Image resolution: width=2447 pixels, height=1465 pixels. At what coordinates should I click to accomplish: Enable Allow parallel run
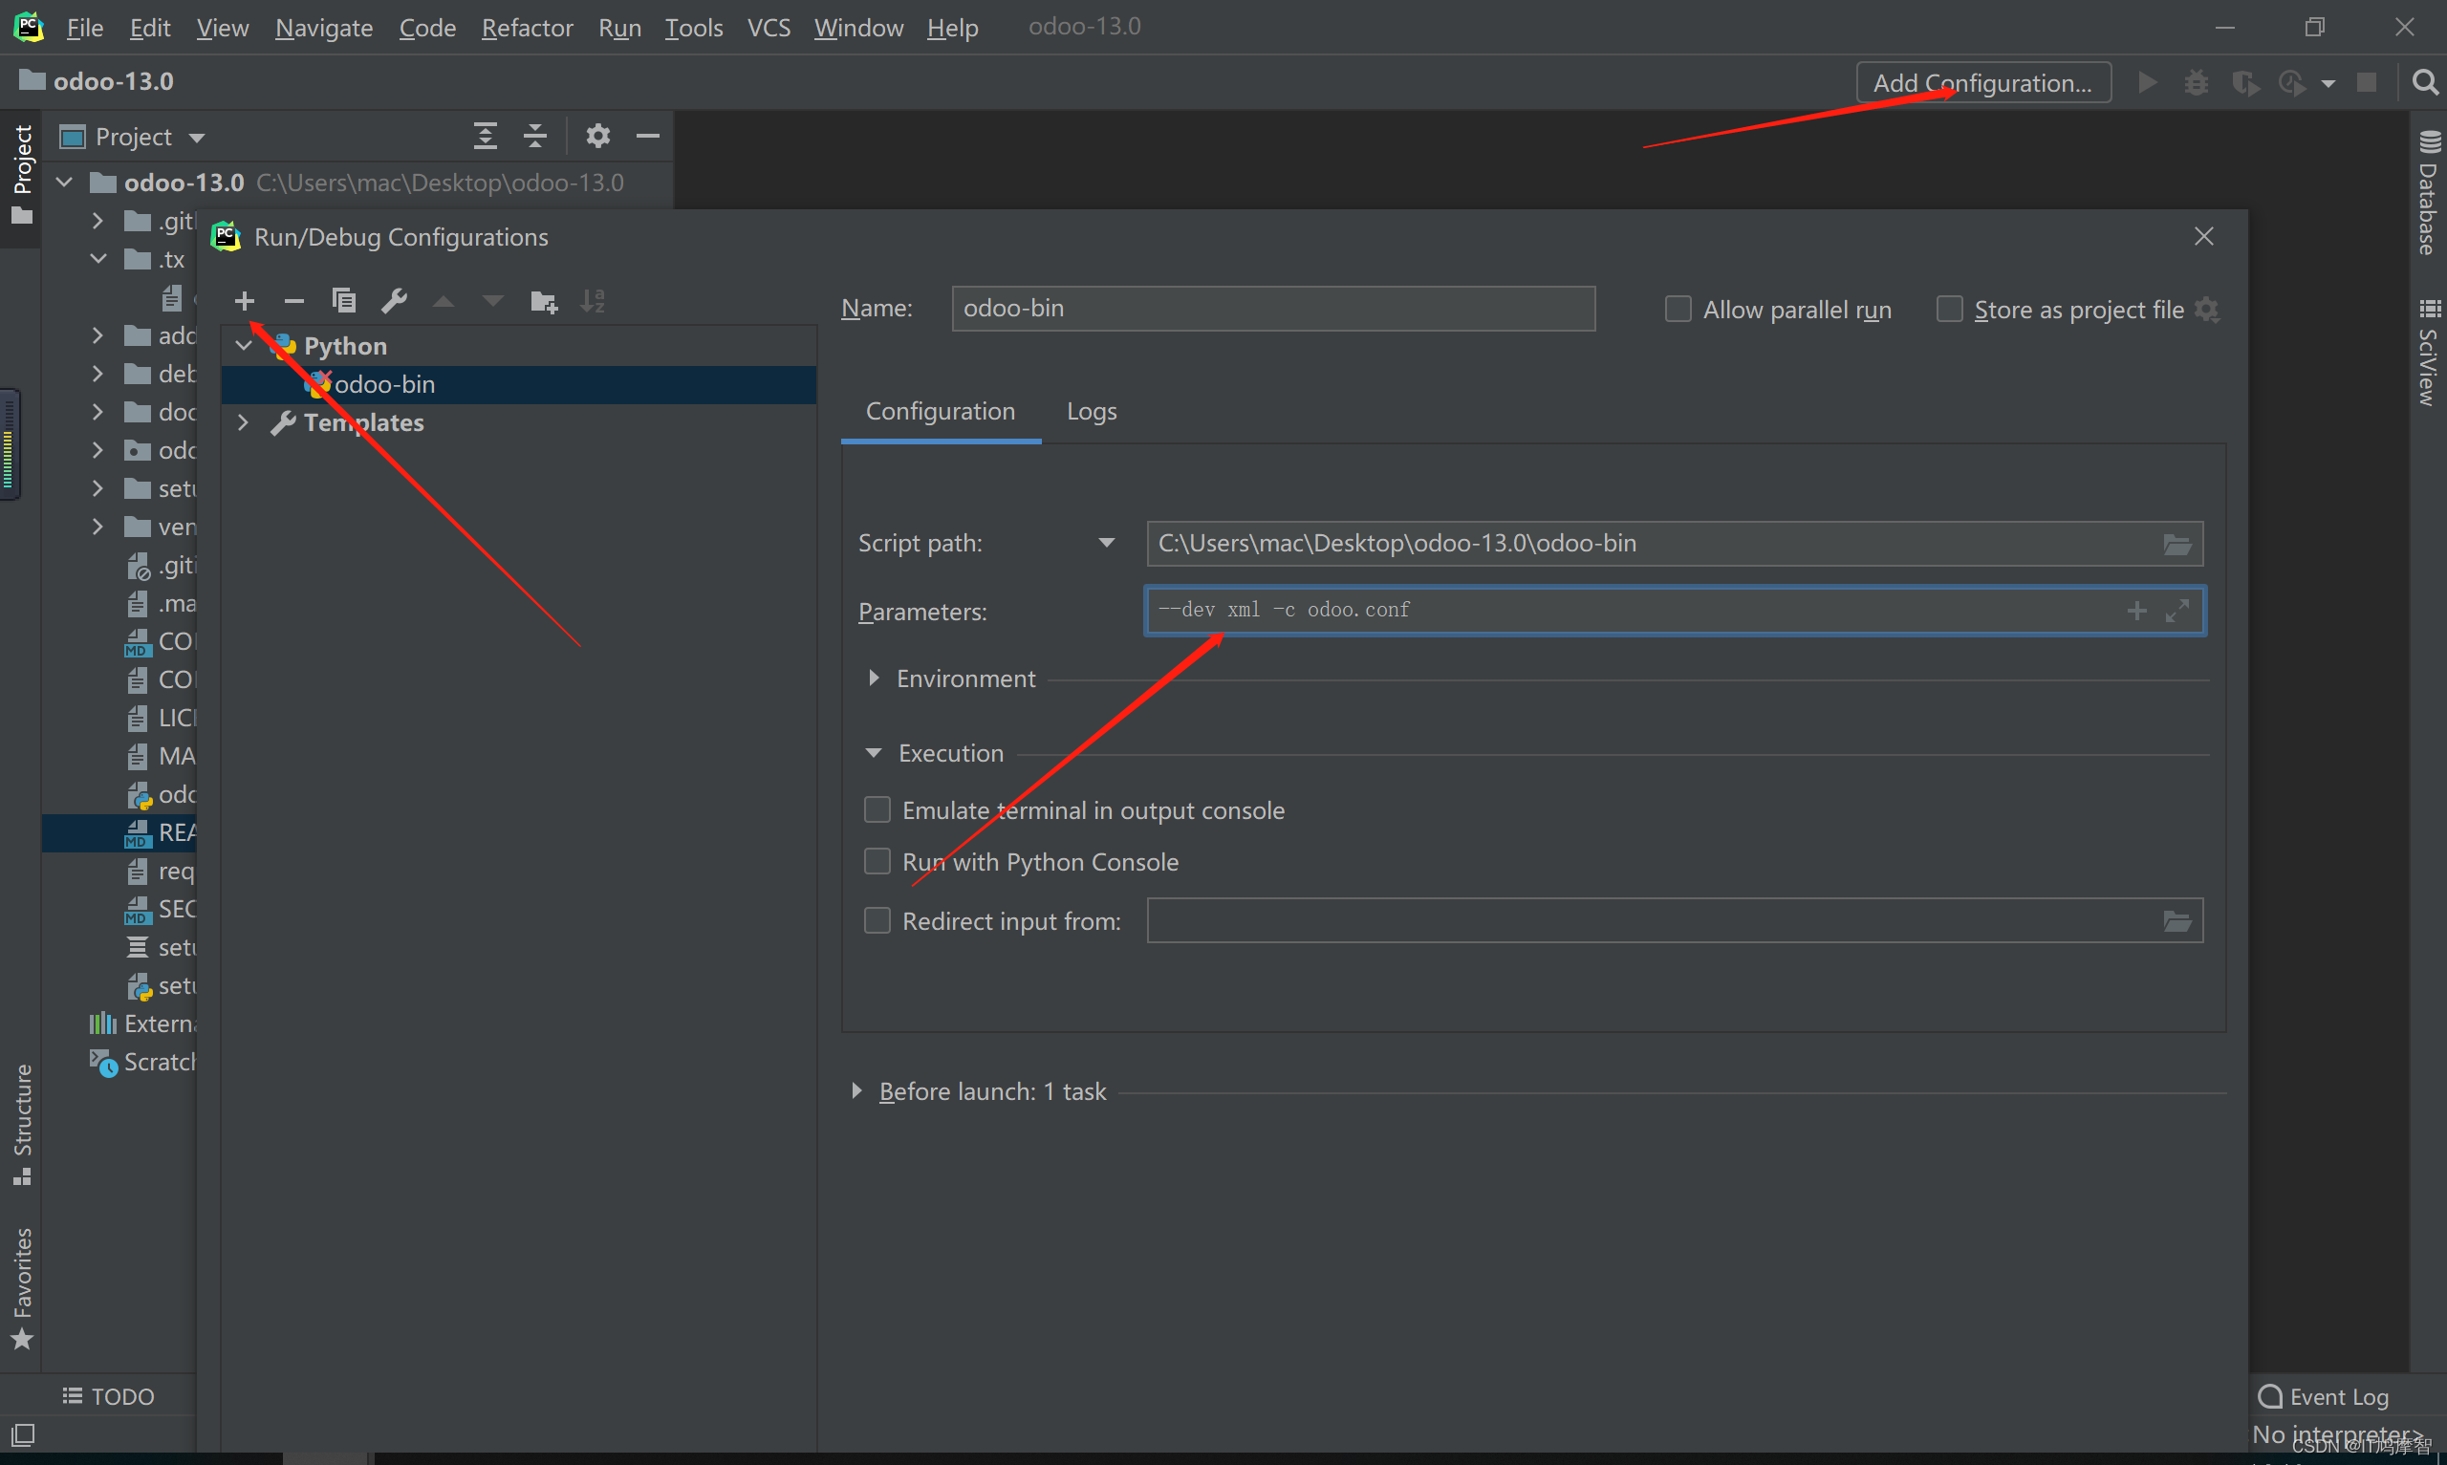pyautogui.click(x=1678, y=310)
